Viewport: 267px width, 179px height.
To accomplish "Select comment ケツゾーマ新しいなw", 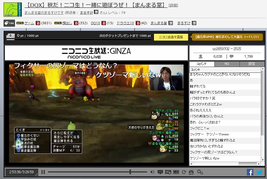I will click(225, 158).
